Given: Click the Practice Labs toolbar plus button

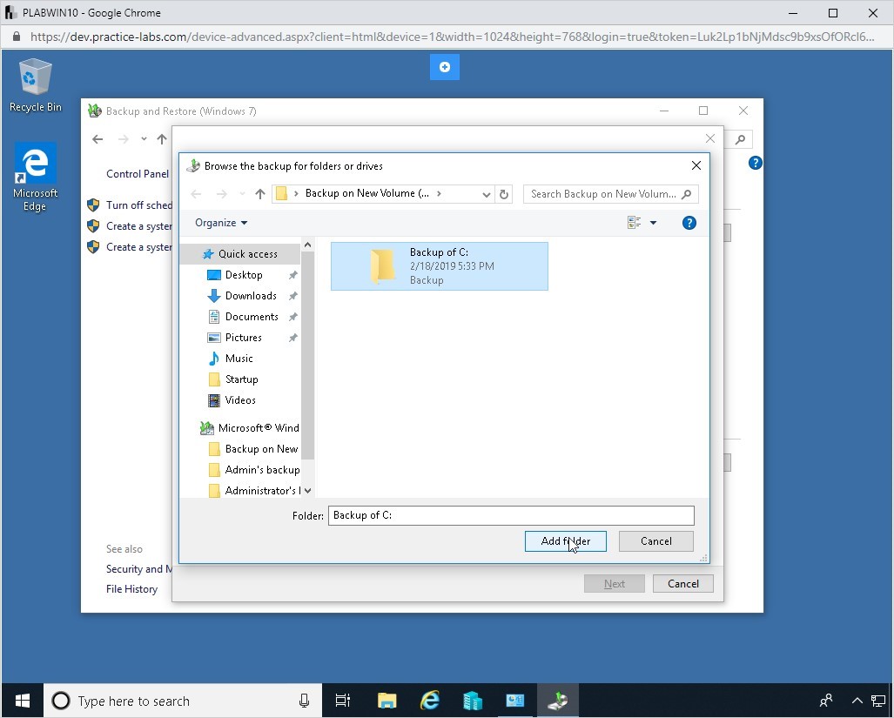Looking at the screenshot, I should 445,67.
